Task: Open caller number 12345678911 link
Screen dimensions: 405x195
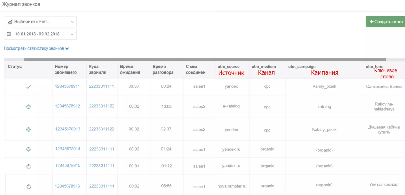Action: coord(67,86)
